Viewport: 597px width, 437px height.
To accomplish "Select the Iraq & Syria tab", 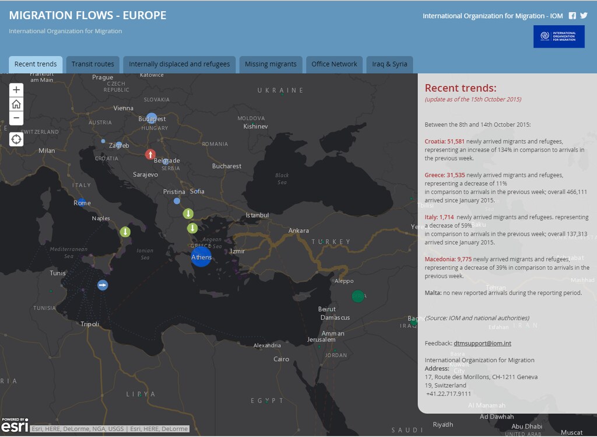I will tap(389, 64).
